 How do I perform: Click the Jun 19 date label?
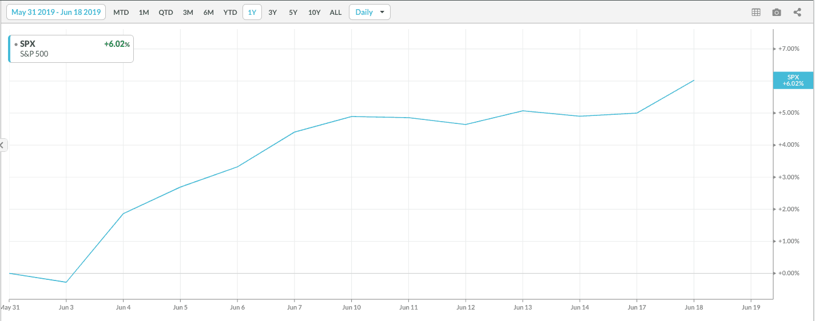point(750,307)
